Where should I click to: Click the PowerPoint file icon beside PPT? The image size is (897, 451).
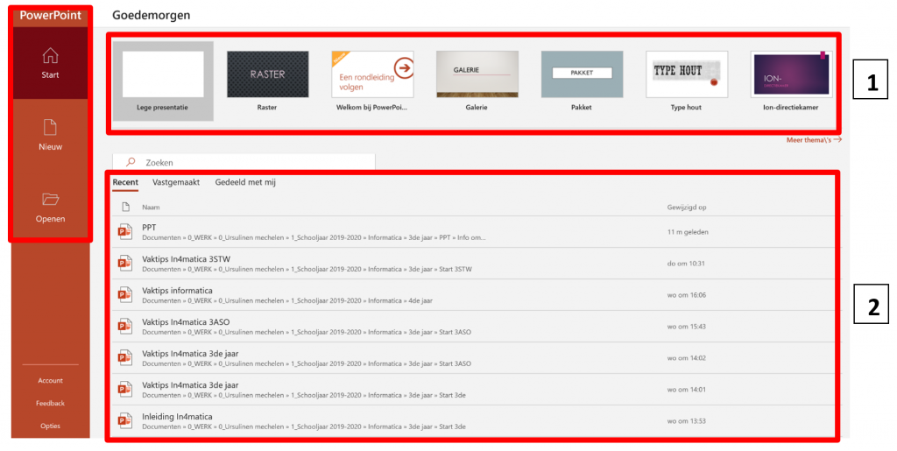tap(124, 231)
